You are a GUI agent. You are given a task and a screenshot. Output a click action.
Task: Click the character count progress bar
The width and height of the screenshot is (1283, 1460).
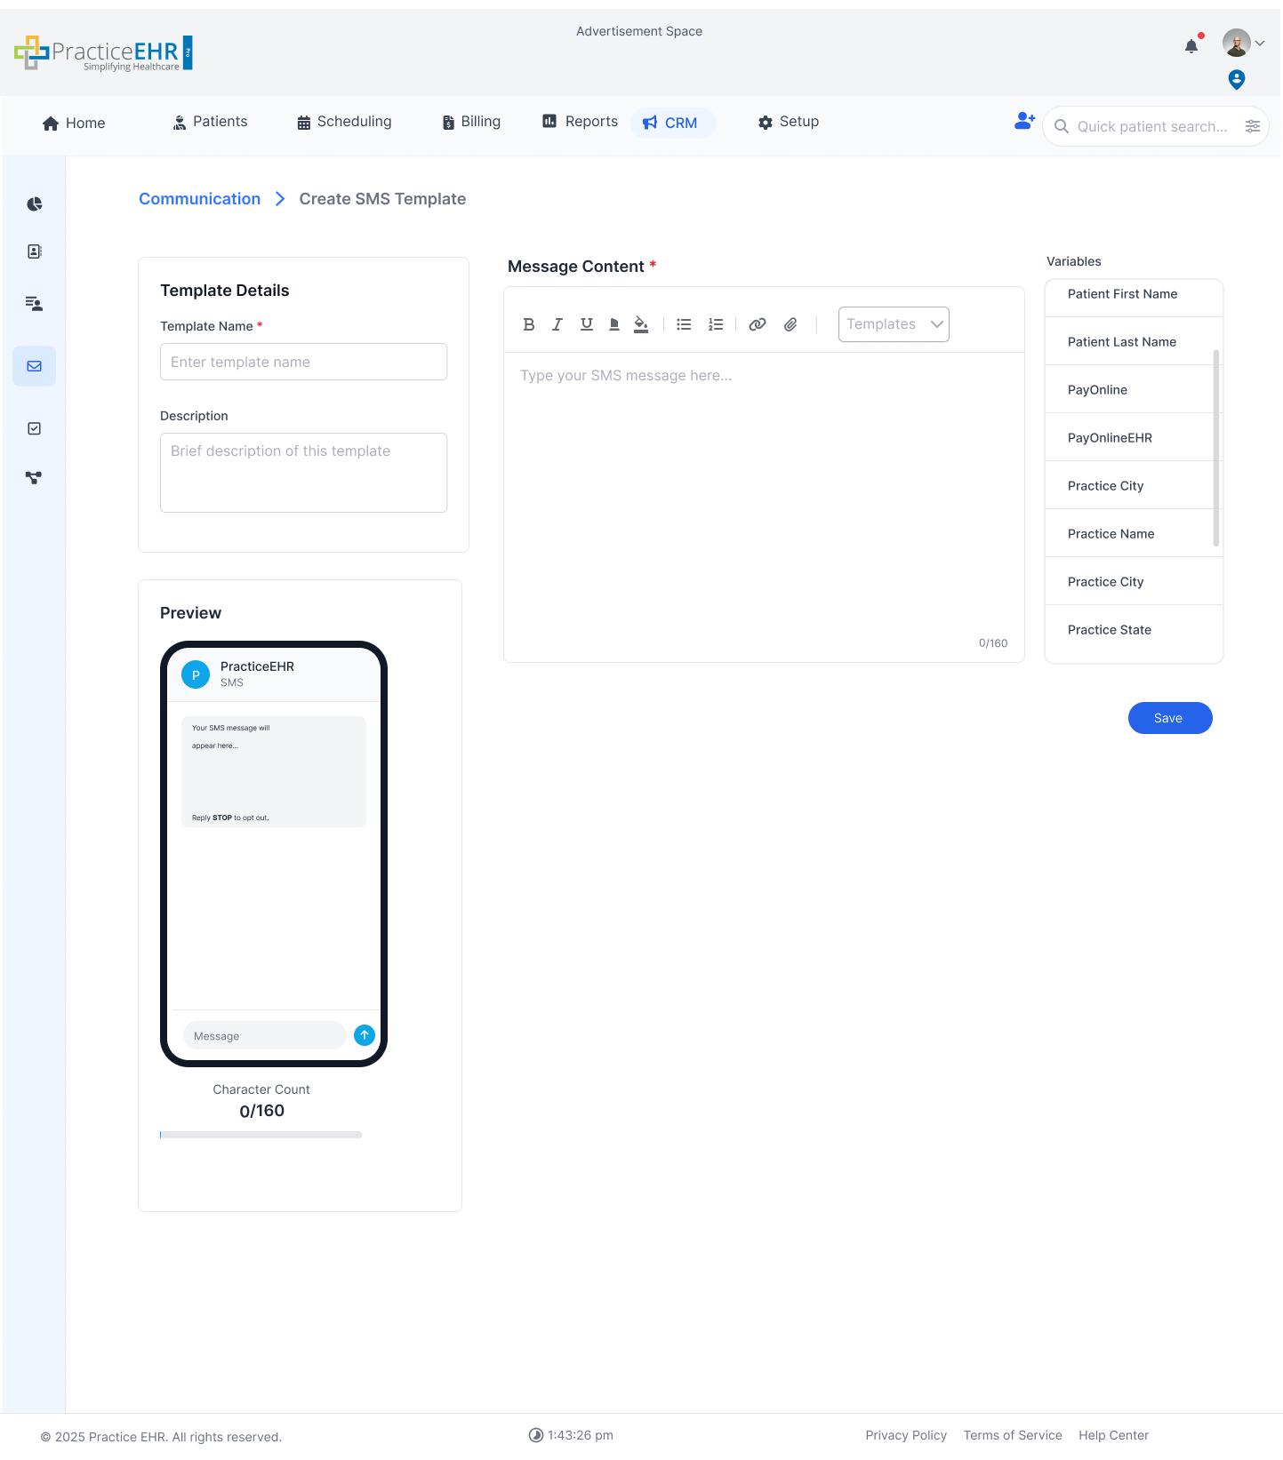point(261,1135)
